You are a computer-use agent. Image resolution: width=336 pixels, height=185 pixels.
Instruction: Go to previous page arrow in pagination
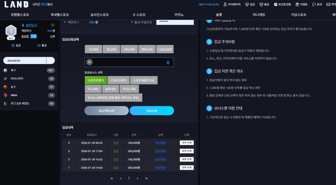(x=120, y=178)
